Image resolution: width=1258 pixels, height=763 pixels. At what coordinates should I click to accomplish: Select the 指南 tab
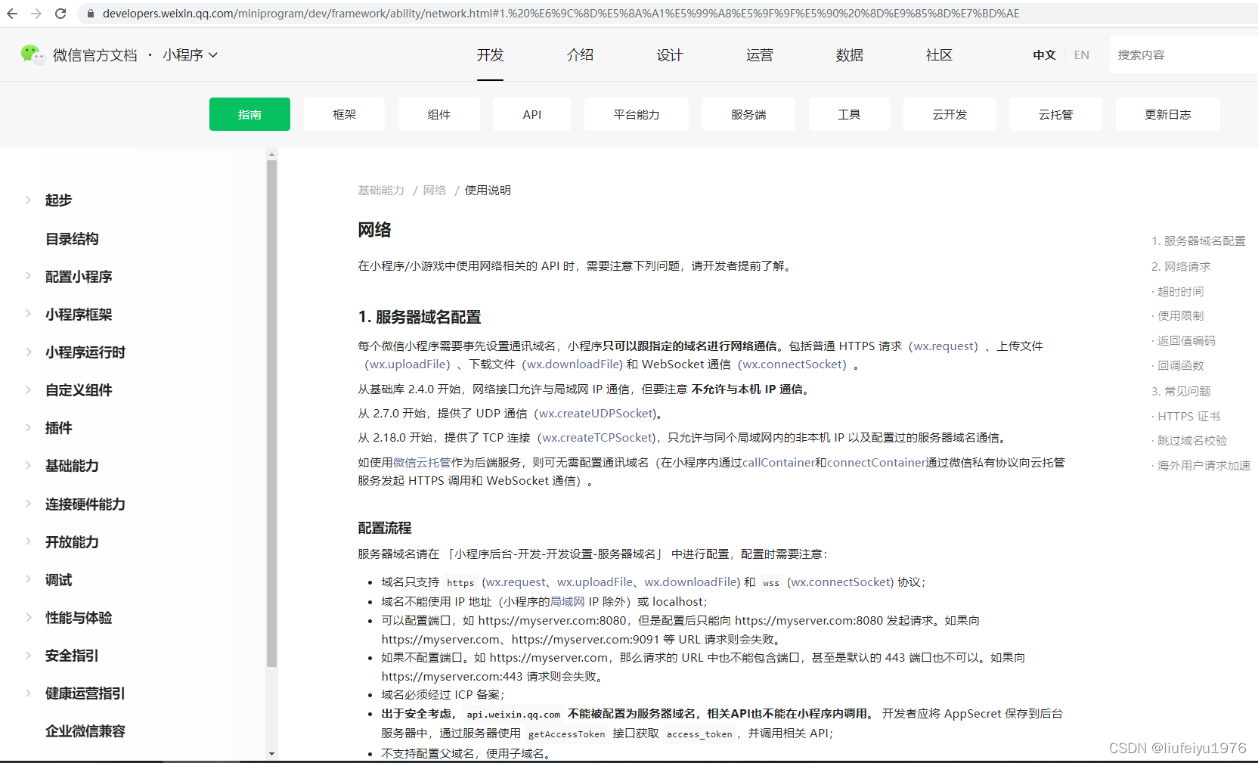pos(249,114)
